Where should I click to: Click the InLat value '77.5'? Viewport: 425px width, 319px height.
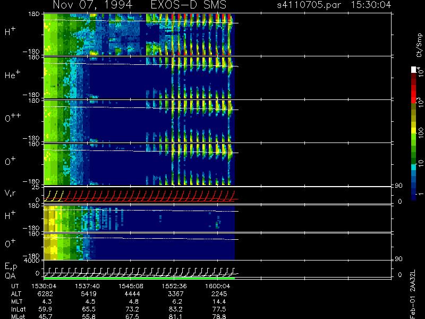[219, 309]
